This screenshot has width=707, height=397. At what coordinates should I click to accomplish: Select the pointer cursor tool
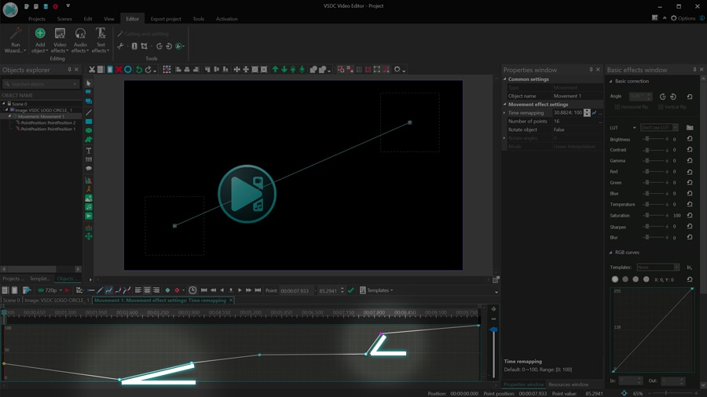[88, 83]
